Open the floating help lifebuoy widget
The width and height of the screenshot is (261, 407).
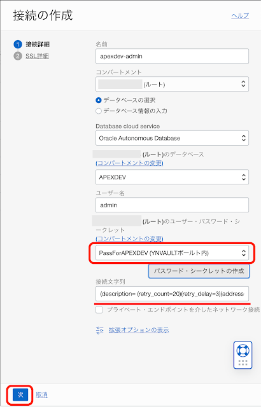[243, 355]
